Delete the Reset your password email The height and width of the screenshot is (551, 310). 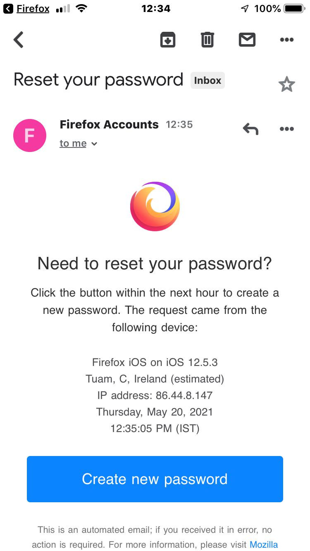tap(207, 40)
